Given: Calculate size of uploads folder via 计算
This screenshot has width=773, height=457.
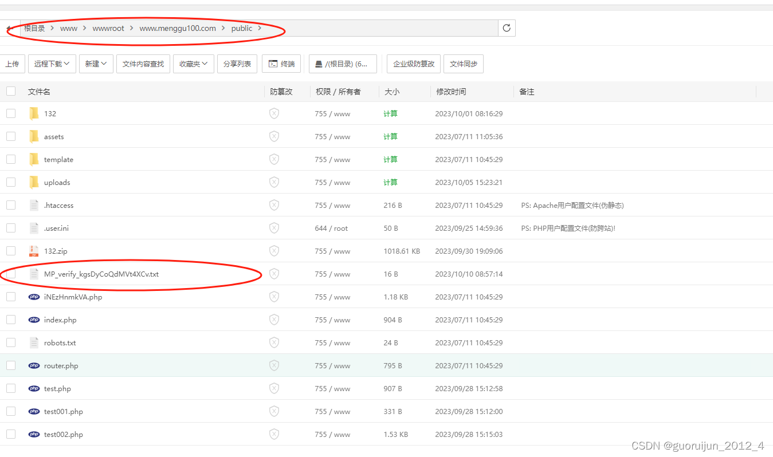Looking at the screenshot, I should coord(390,182).
